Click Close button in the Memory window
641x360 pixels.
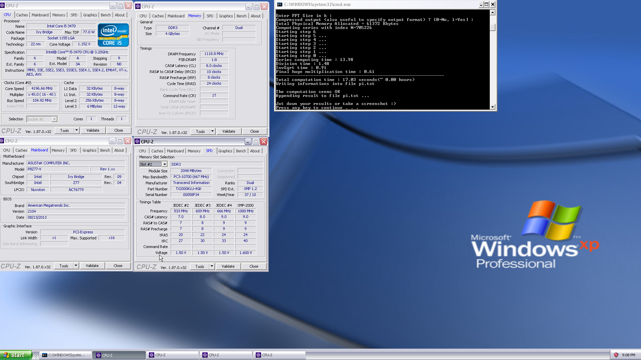(x=254, y=131)
